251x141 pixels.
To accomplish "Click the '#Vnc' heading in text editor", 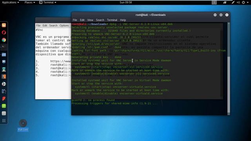I will pos(39,30).
